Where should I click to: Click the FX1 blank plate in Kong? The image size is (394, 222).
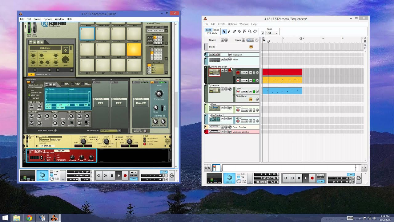[101, 102]
